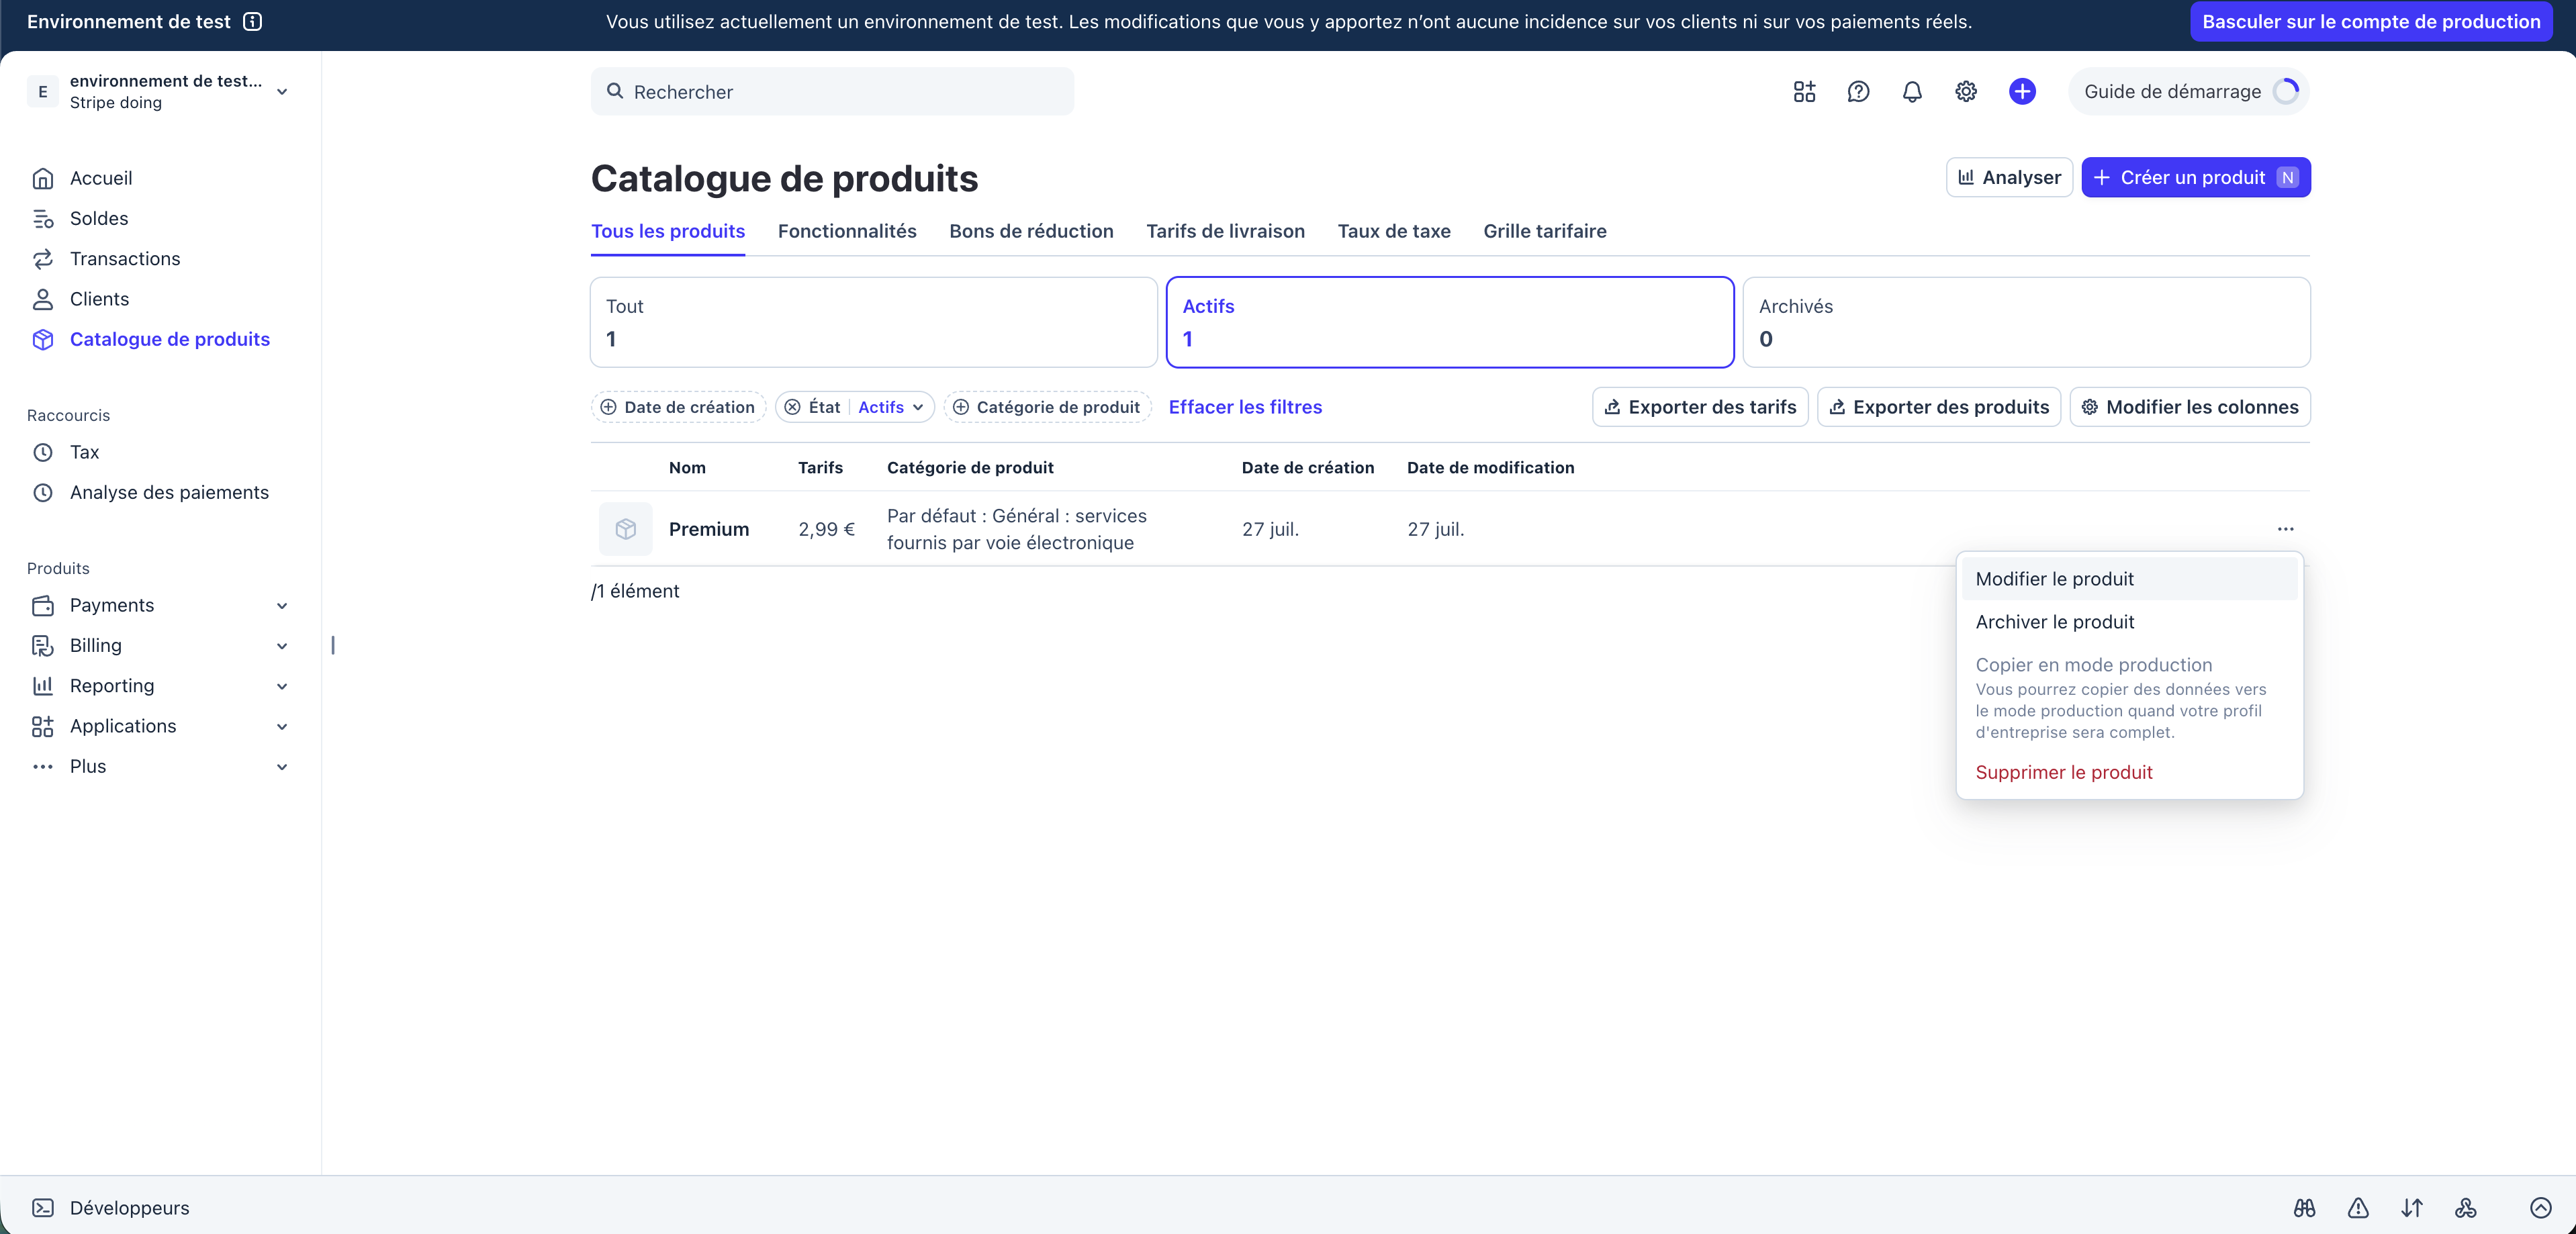Add the Date de création filter
This screenshot has width=2576, height=1234.
(x=679, y=407)
